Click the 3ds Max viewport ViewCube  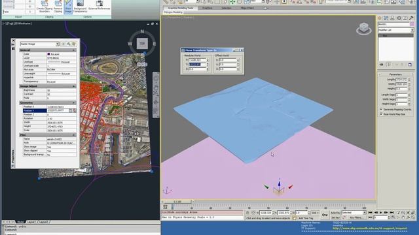[364, 29]
